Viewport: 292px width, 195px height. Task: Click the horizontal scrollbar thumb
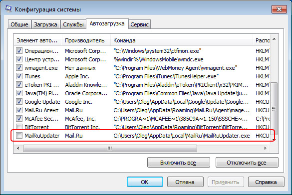coord(110,148)
